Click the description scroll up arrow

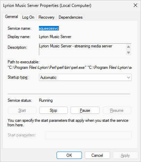128,47
